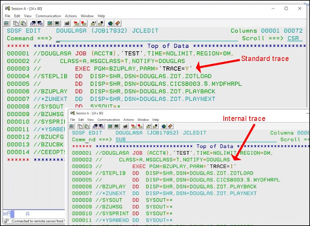Click Record macro icon in back window toolbar
This screenshot has height=226, width=310.
tap(76, 24)
